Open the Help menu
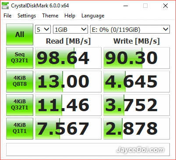This screenshot has width=176, height=160. pyautogui.click(x=70, y=16)
